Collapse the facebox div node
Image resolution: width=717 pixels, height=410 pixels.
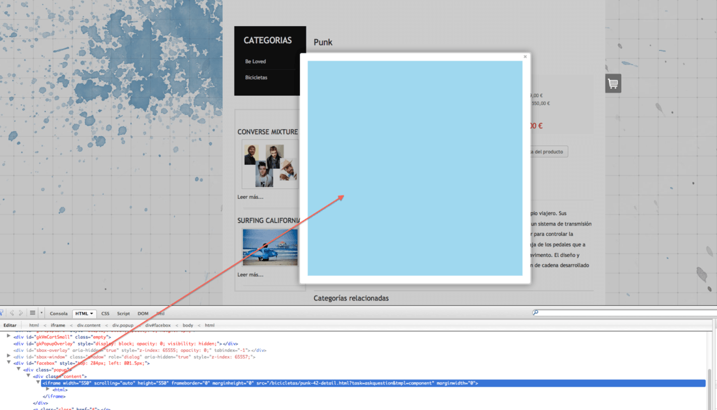[8, 362]
